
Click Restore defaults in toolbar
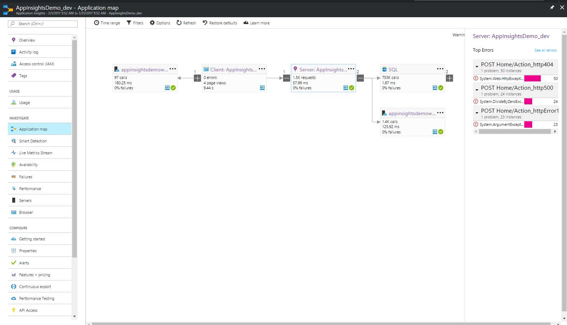click(x=220, y=23)
